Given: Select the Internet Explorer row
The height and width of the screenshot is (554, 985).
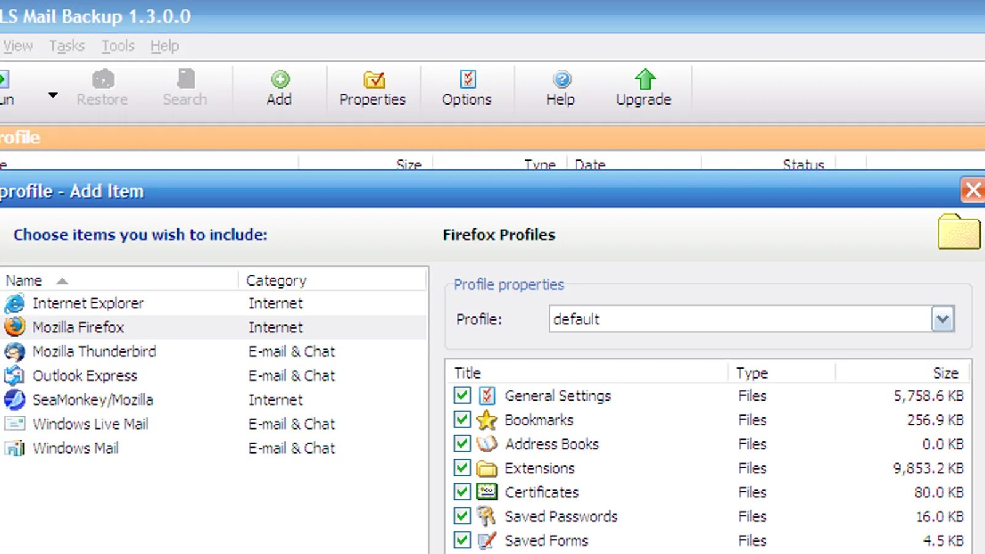Looking at the screenshot, I should coord(214,303).
